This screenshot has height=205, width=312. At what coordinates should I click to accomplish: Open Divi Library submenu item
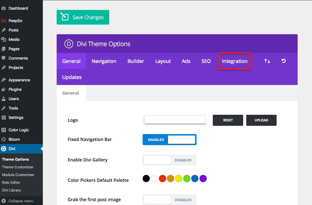11,190
